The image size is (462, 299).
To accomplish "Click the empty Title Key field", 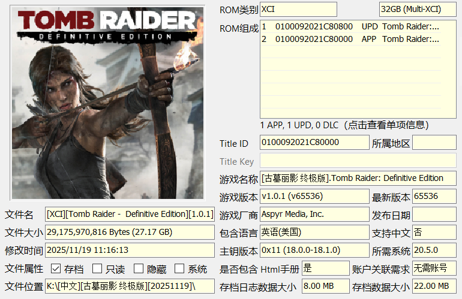I will click(358, 161).
